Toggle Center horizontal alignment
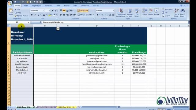196x110 pixels. pos(64,15)
